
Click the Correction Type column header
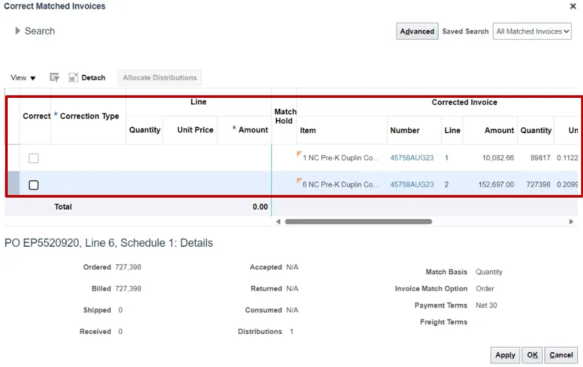click(x=89, y=116)
